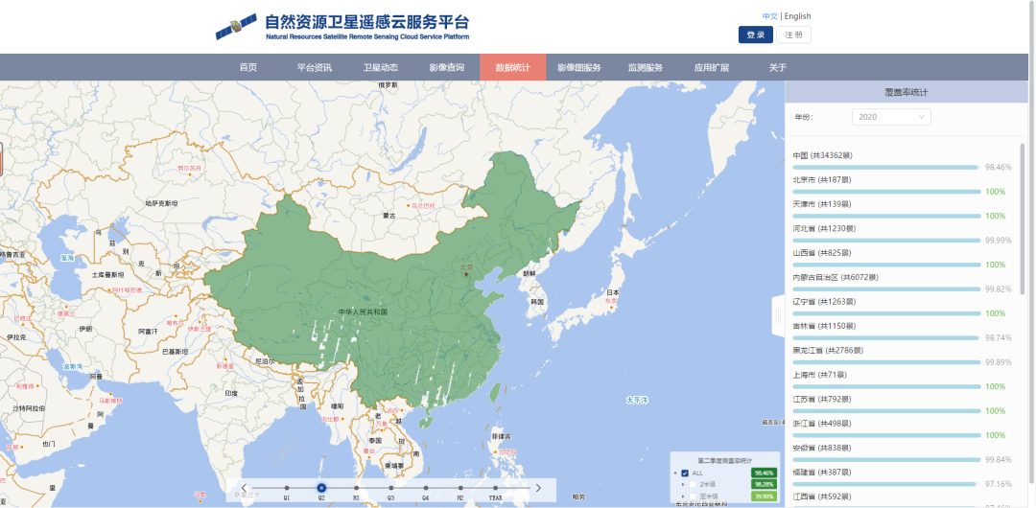Screen dimensions: 1036x508
Task: Click the 98.46% green ALL badge
Action: [764, 473]
